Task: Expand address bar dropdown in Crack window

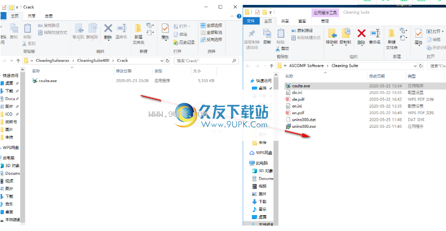Action: [162, 61]
